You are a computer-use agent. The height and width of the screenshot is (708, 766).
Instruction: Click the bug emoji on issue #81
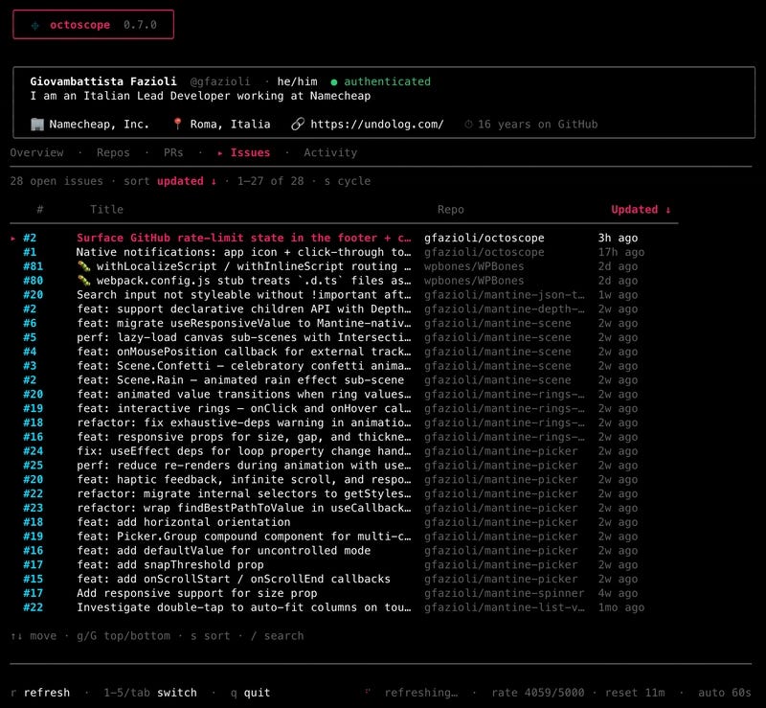[84, 266]
